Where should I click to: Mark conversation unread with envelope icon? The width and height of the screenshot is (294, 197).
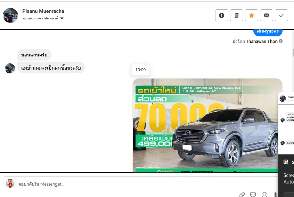(x=267, y=15)
